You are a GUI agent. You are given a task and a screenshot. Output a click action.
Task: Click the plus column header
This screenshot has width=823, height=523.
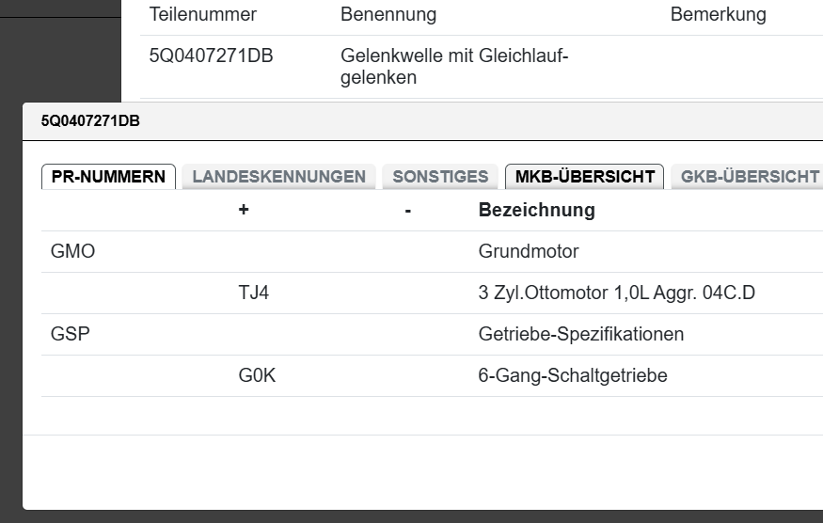(x=244, y=210)
